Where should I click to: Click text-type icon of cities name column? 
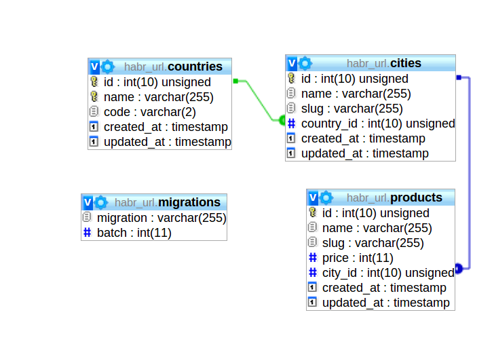291,93
